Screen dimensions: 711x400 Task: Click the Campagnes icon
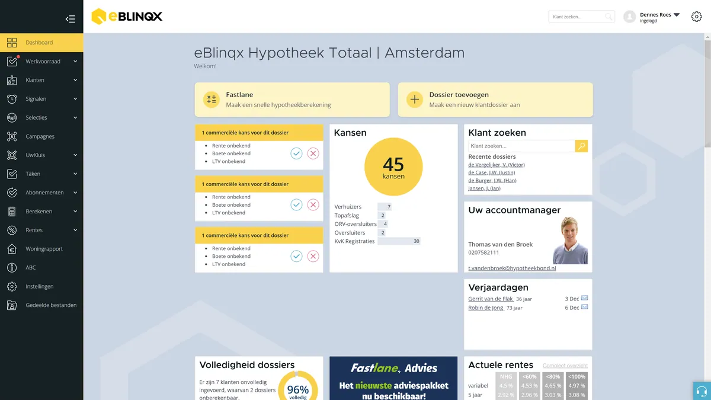(12, 136)
